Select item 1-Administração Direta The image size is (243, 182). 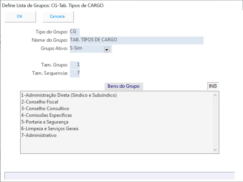pyautogui.click(x=69, y=95)
